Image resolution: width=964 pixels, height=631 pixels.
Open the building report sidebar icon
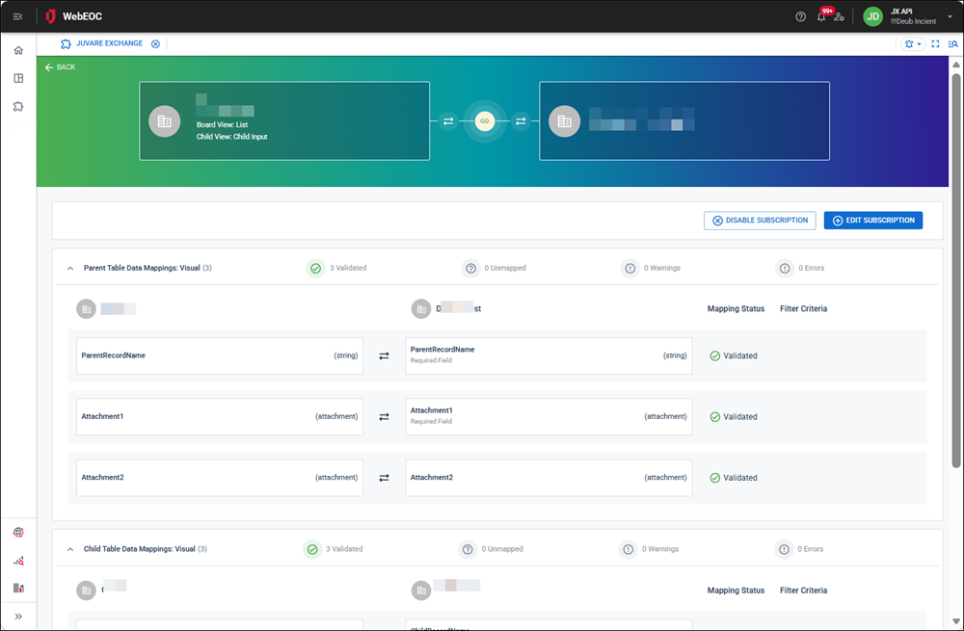click(18, 588)
